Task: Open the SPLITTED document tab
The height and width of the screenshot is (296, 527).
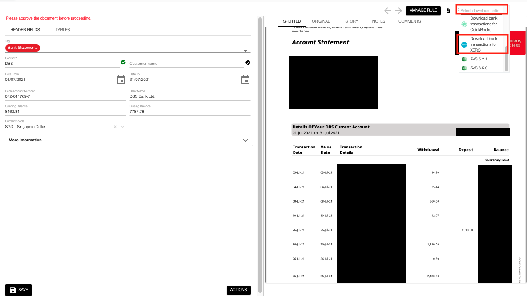Action: click(x=292, y=21)
